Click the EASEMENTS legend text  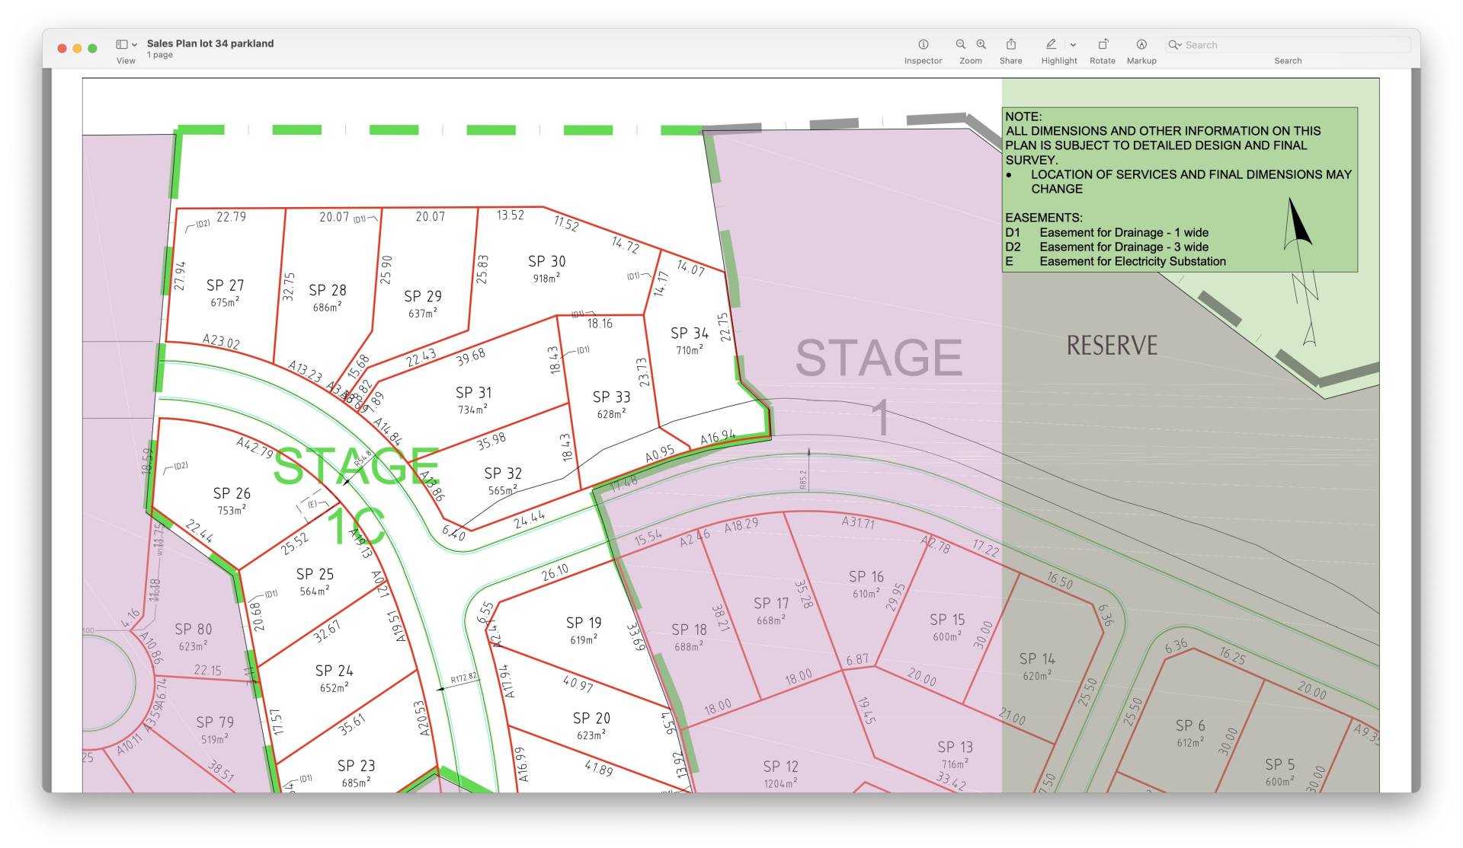[1043, 218]
